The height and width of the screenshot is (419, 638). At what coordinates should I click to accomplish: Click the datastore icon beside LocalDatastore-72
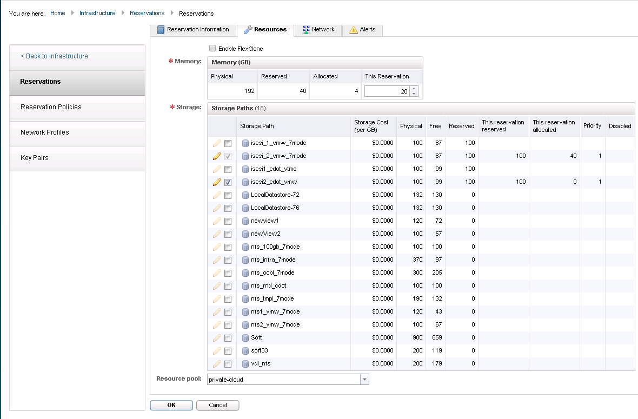coord(245,195)
